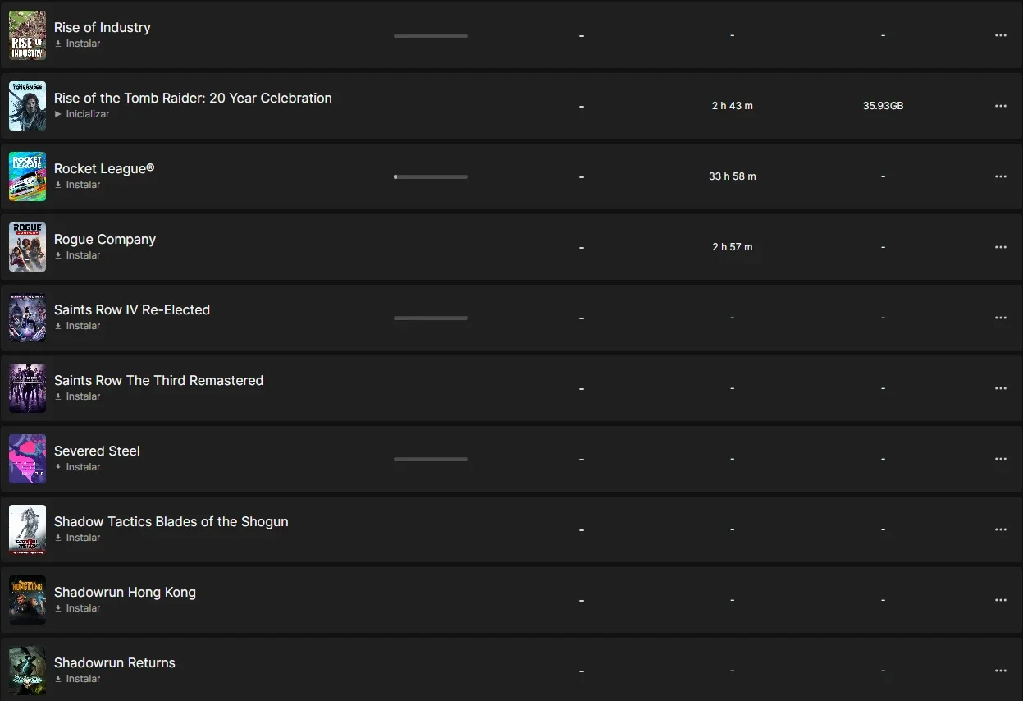The width and height of the screenshot is (1023, 701).
Task: Open more options for Severed Steel
Action: (1000, 459)
